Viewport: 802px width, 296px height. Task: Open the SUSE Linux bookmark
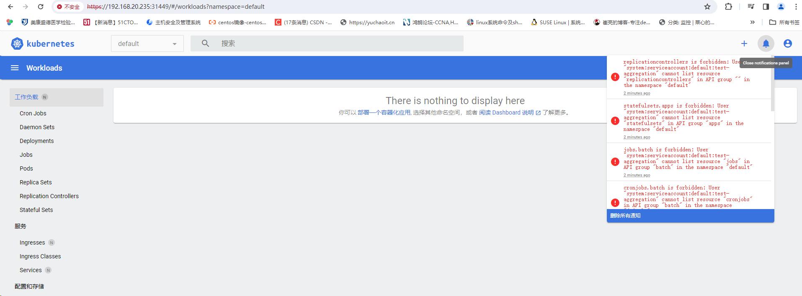click(558, 22)
